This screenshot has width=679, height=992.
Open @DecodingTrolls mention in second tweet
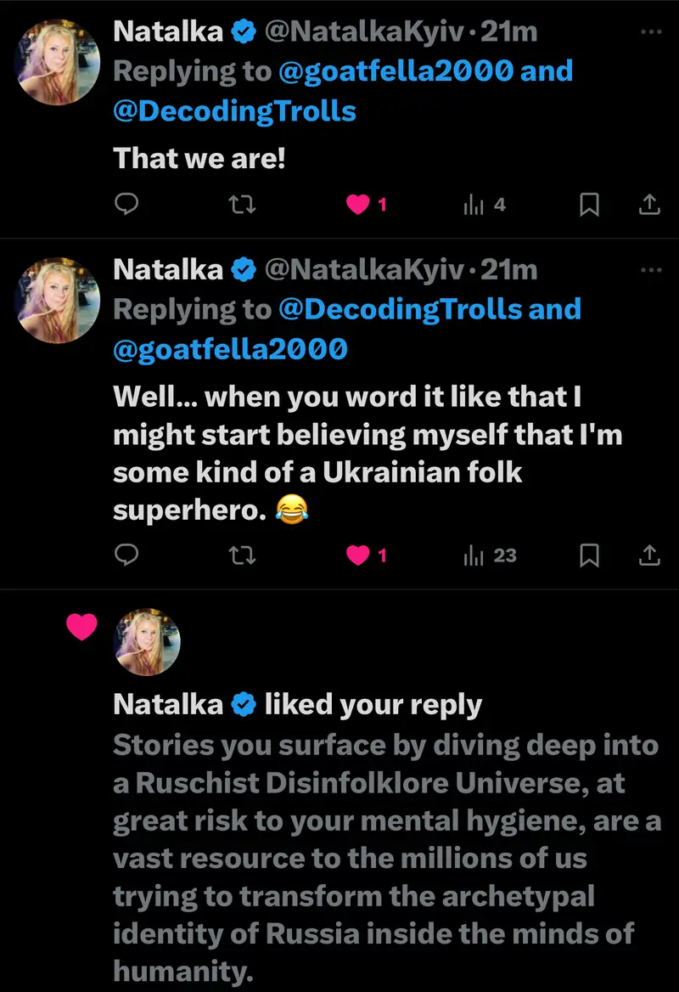pyautogui.click(x=401, y=309)
